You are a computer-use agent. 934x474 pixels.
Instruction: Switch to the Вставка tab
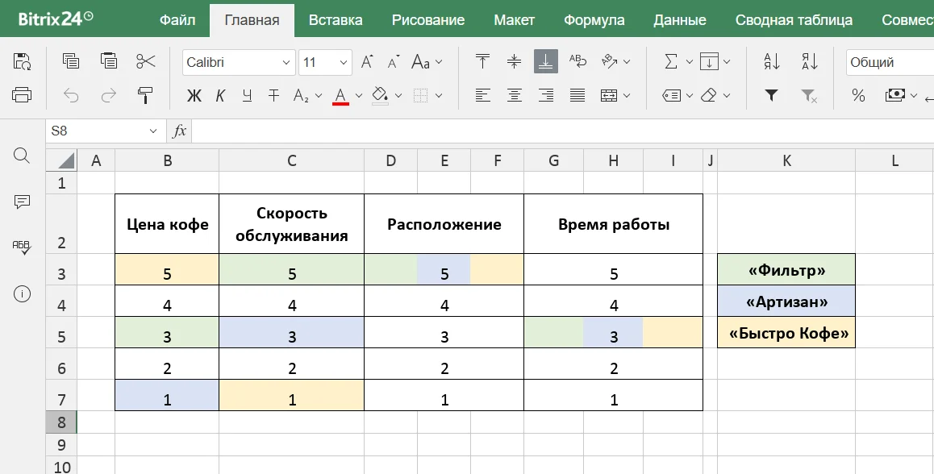point(336,19)
